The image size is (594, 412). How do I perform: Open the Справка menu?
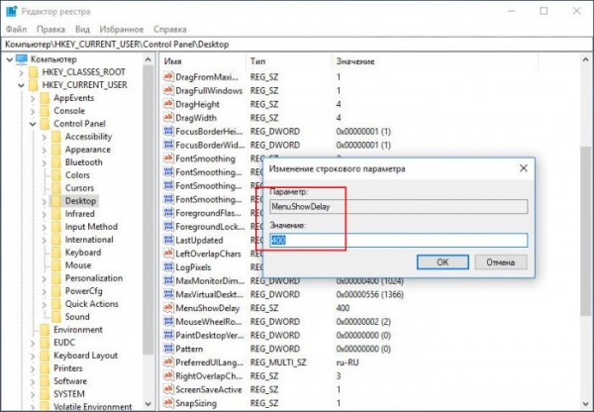(x=169, y=29)
